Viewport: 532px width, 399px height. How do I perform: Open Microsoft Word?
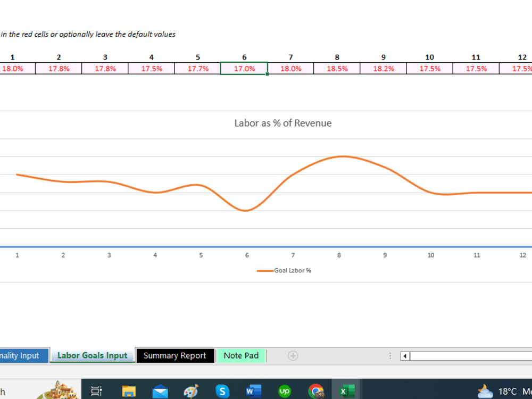253,390
